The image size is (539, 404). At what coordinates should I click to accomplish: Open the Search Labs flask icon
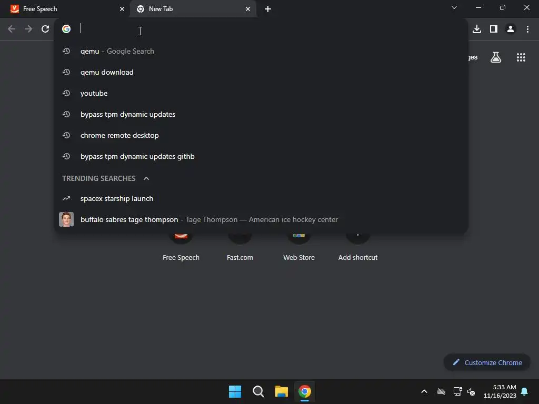pyautogui.click(x=495, y=57)
